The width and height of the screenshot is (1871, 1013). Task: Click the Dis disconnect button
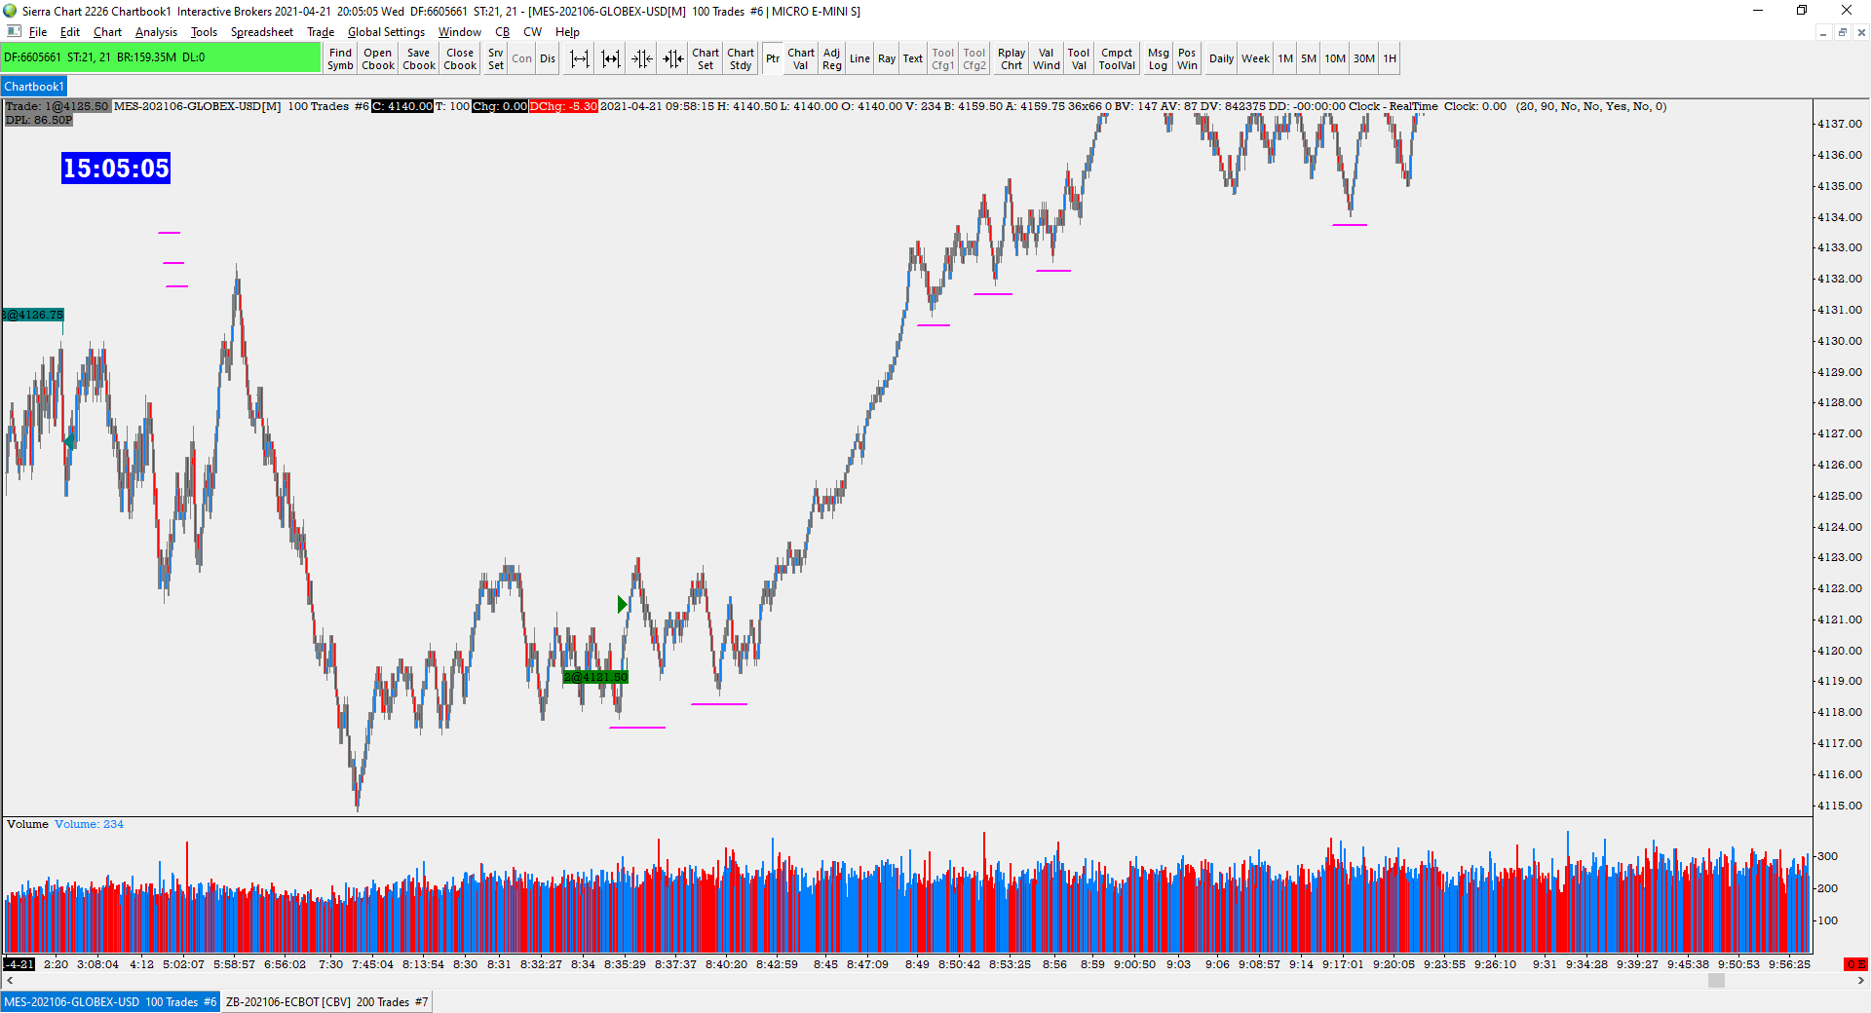(548, 58)
